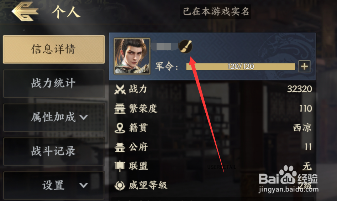Tap the character portrait avatar
337x201 pixels.
[132, 56]
